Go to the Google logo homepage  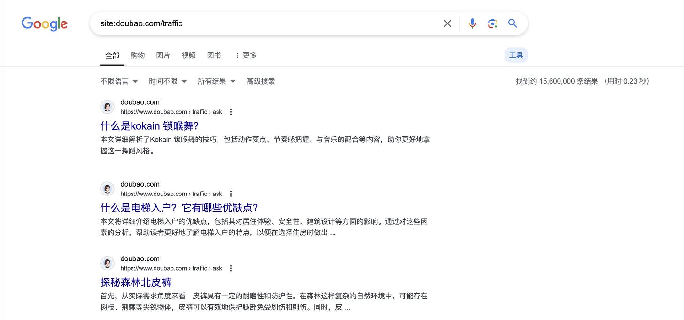(45, 23)
